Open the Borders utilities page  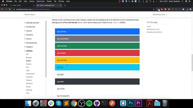[29, 58]
